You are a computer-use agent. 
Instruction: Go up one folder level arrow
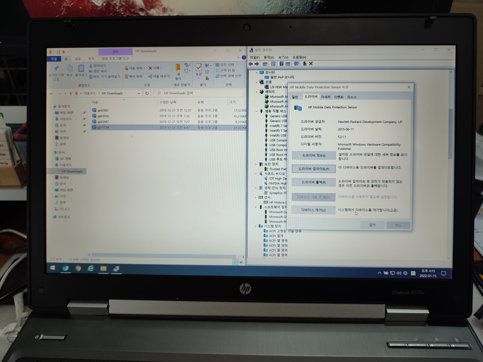(71, 93)
